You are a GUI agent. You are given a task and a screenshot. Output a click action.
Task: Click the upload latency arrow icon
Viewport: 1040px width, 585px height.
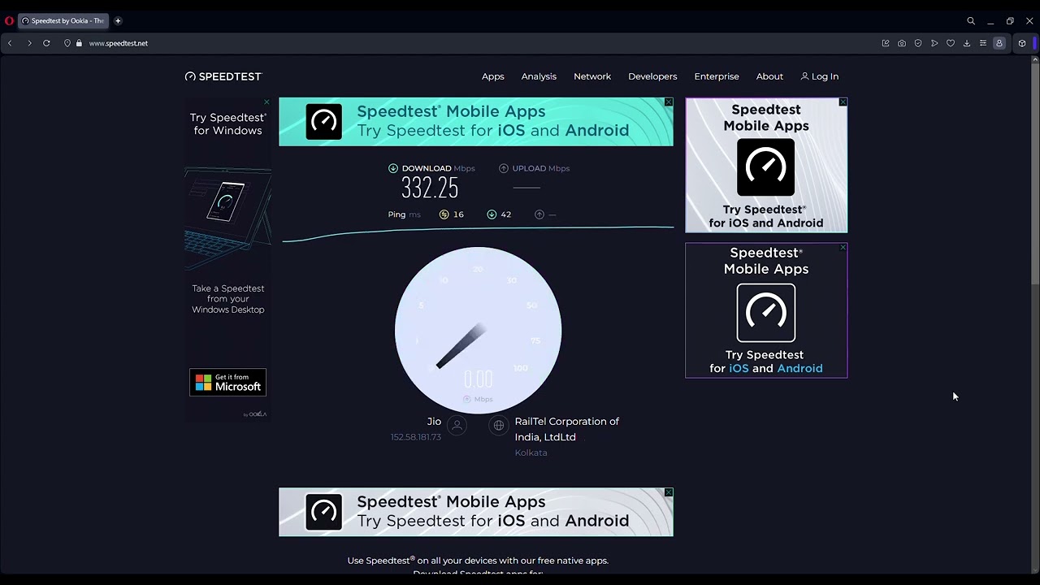point(539,214)
